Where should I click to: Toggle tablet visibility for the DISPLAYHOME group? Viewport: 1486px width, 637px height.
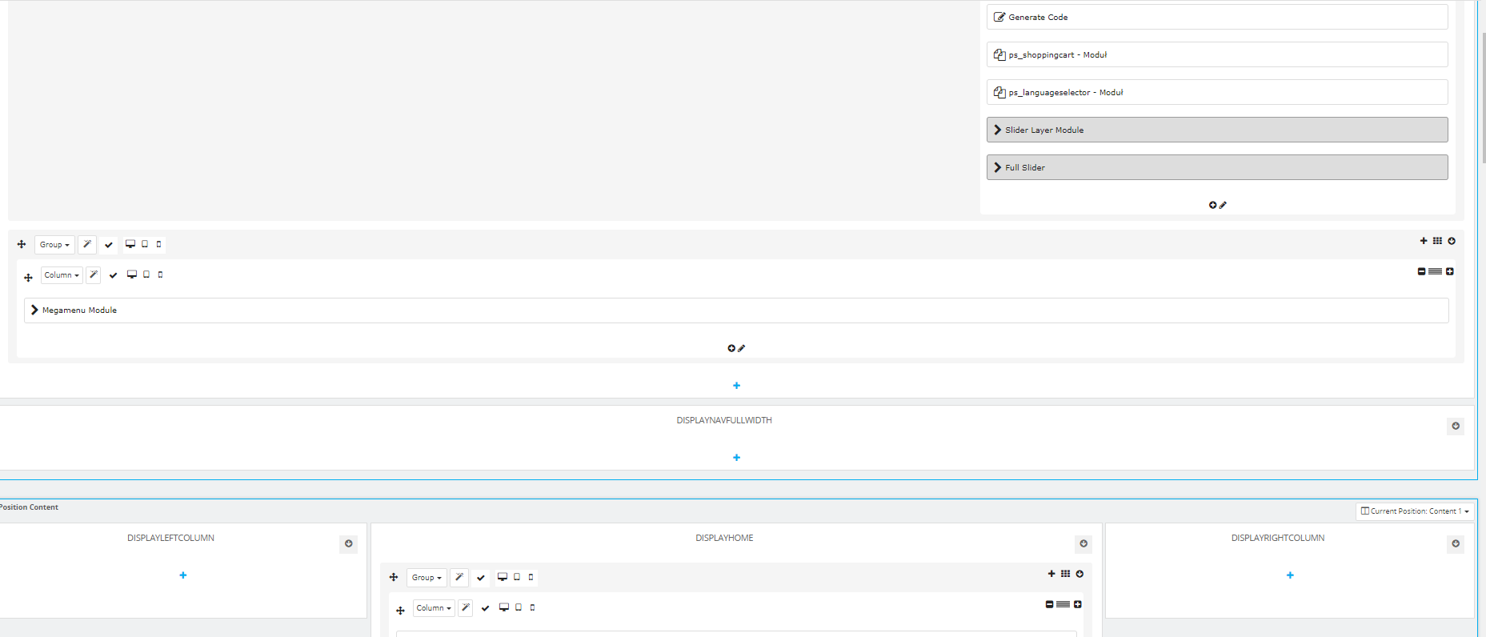click(x=517, y=577)
